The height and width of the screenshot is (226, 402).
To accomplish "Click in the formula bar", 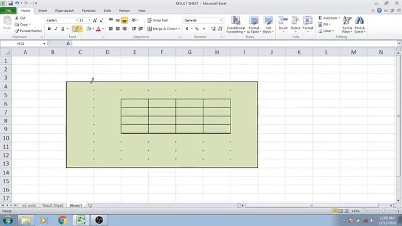I will click(234, 43).
